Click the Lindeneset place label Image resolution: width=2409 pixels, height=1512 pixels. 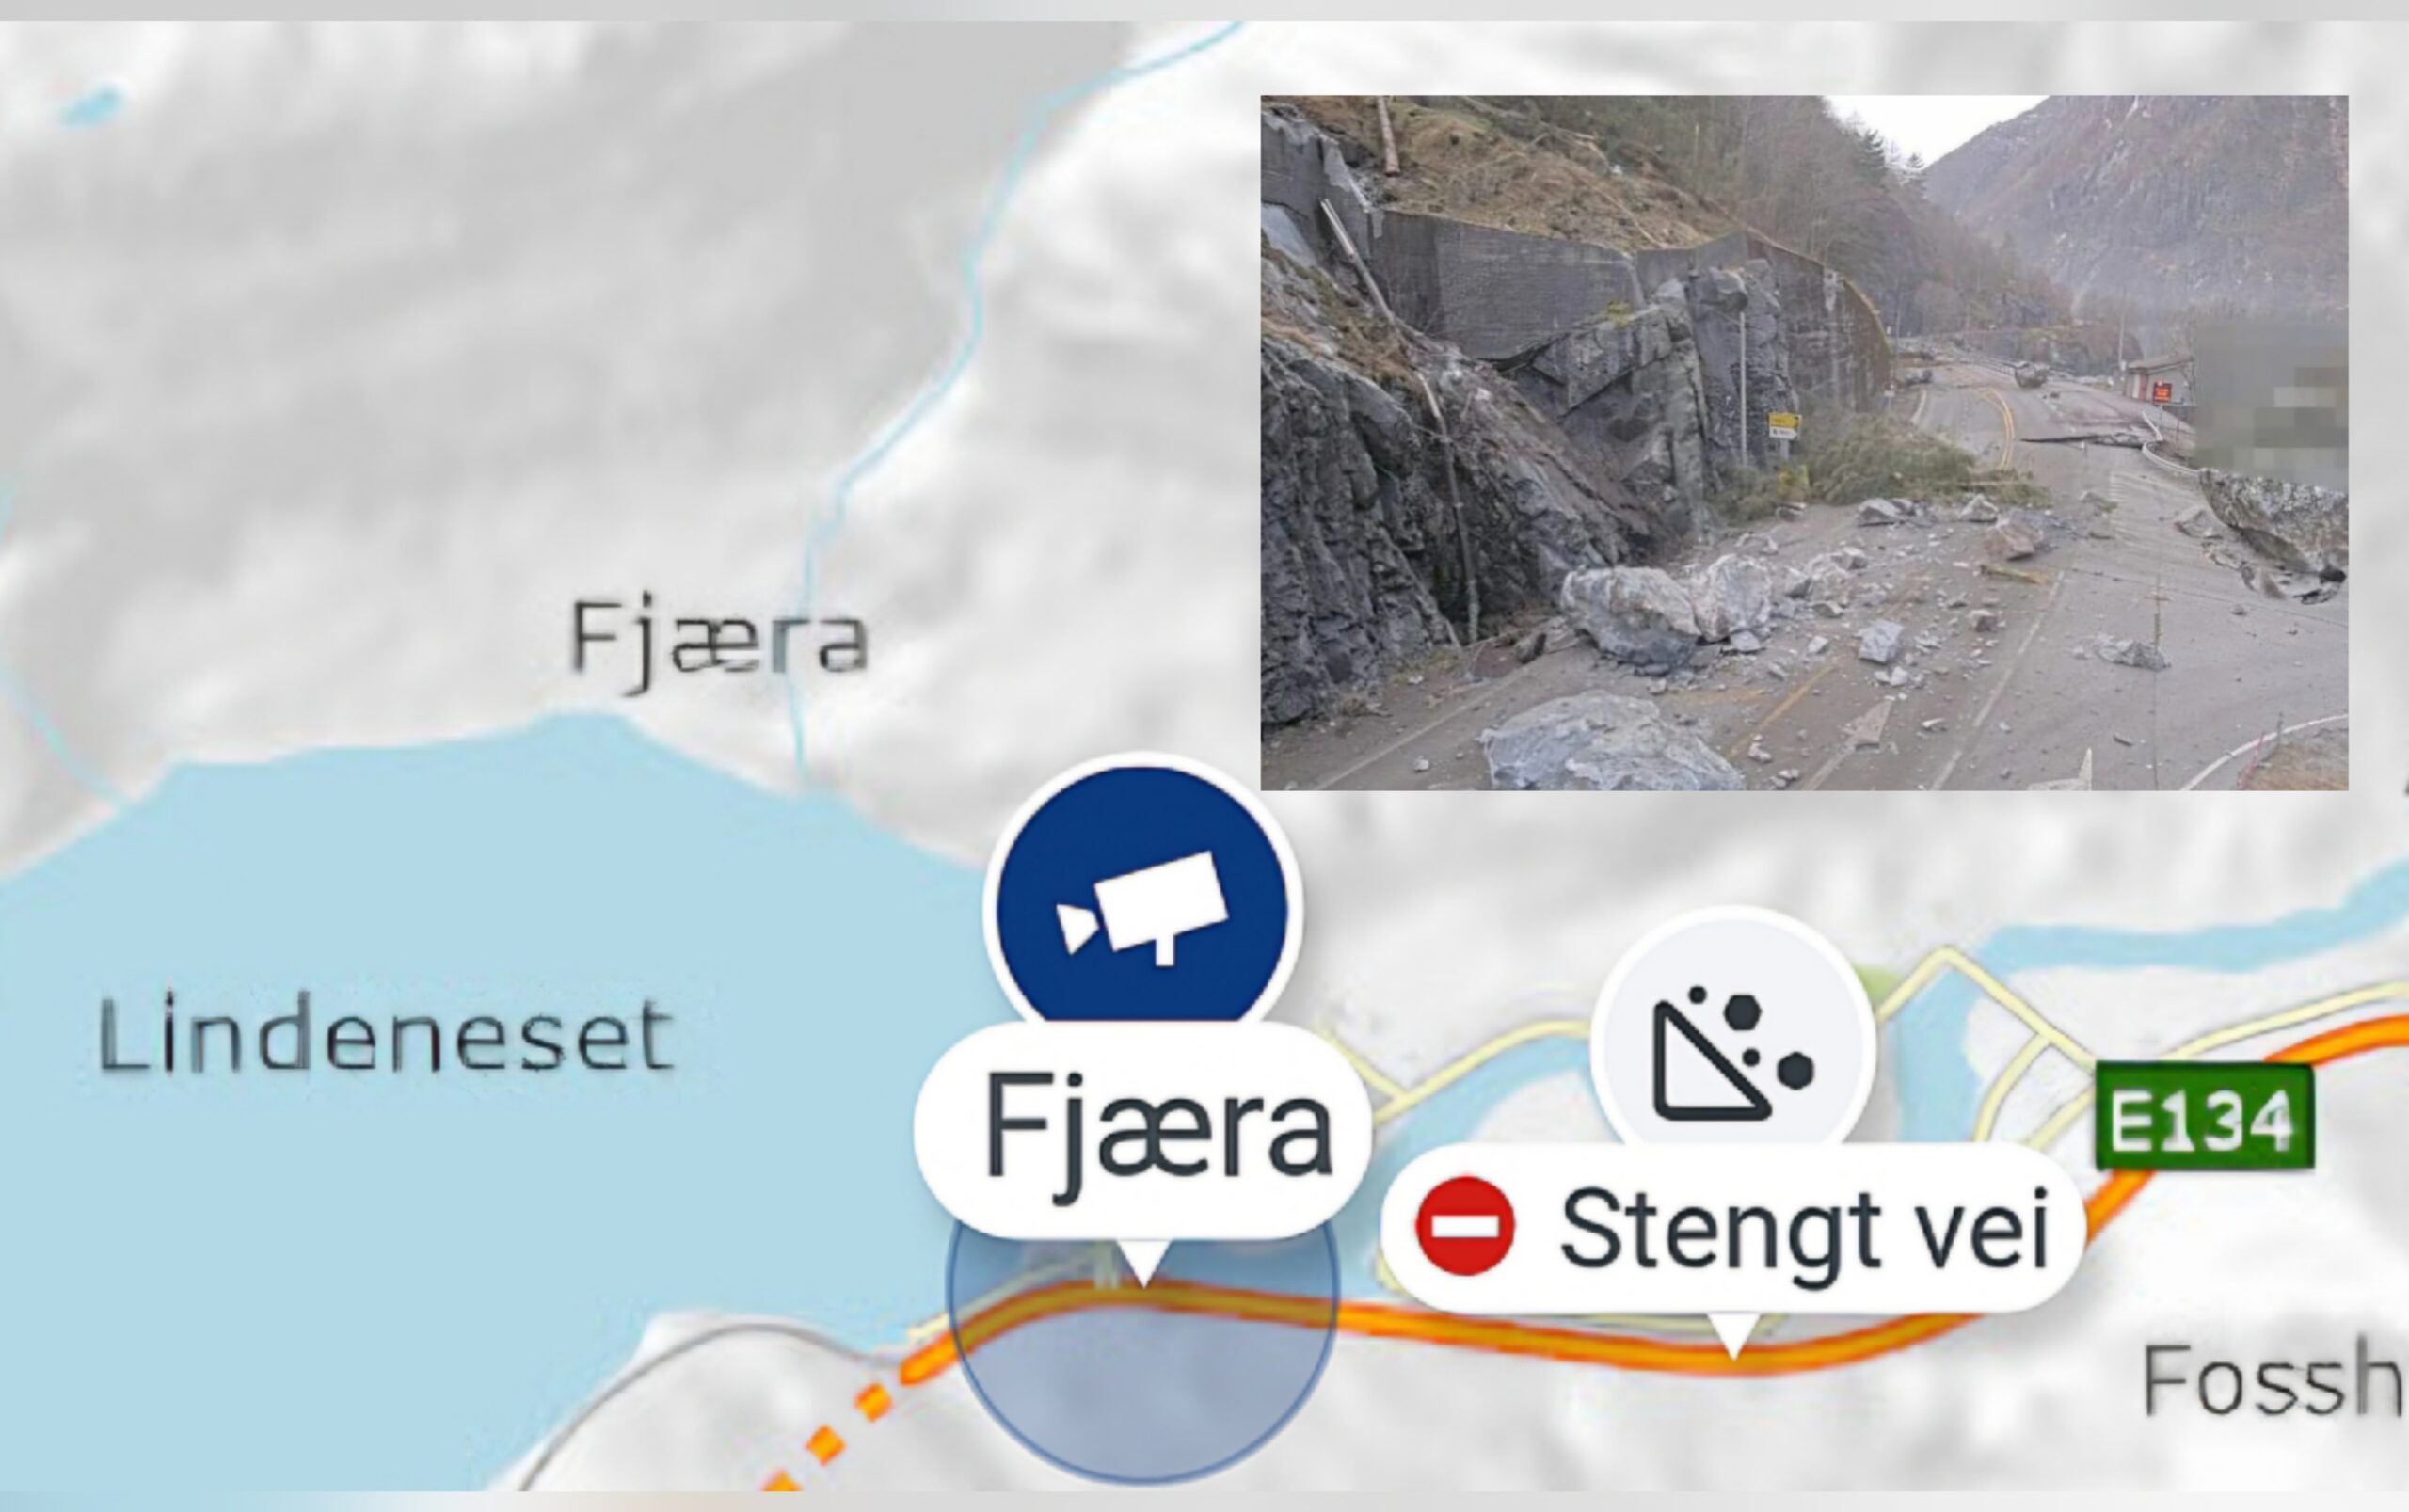click(386, 1035)
